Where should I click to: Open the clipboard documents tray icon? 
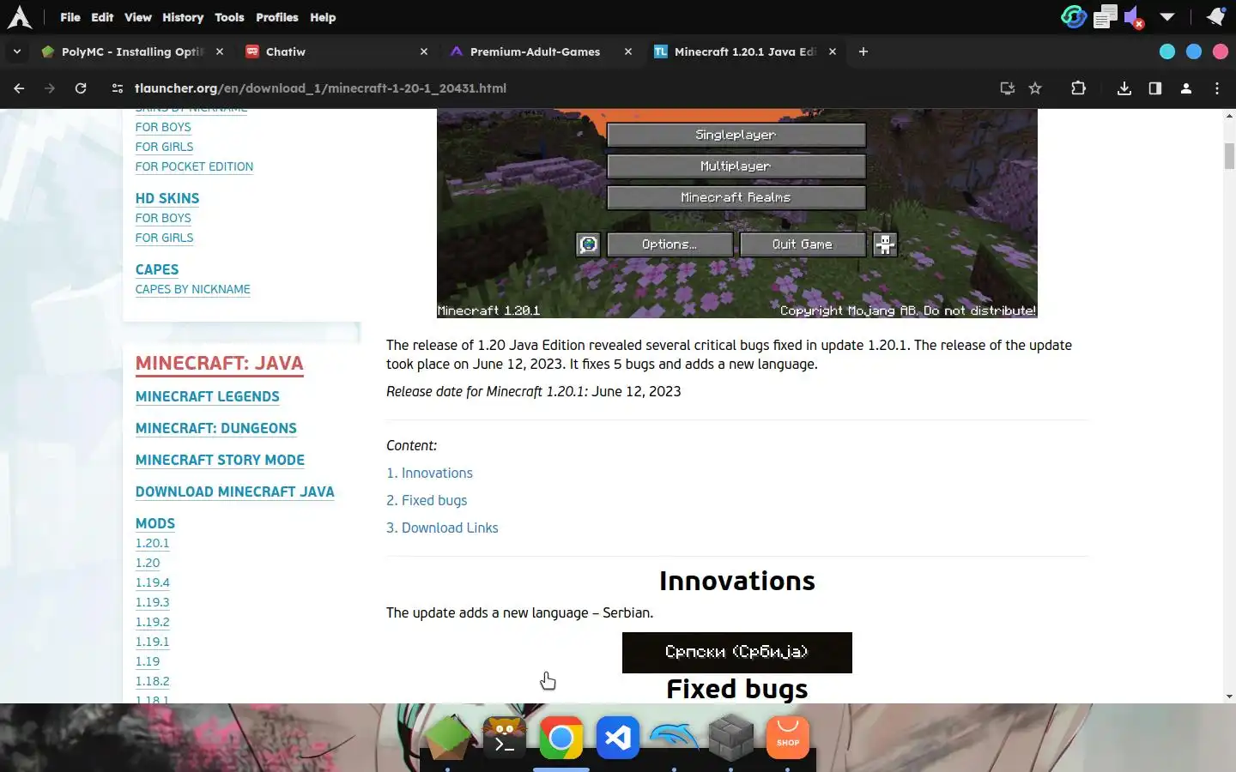(1106, 16)
